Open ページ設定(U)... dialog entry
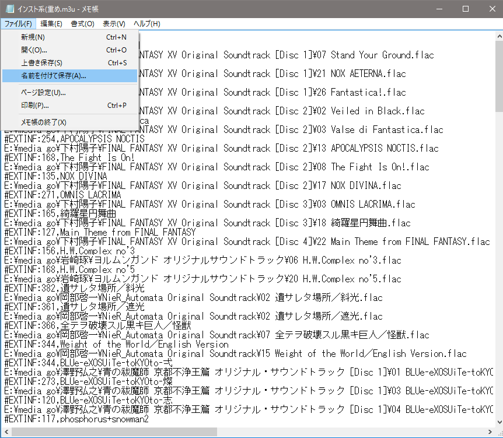This screenshot has width=503, height=438. click(x=69, y=93)
